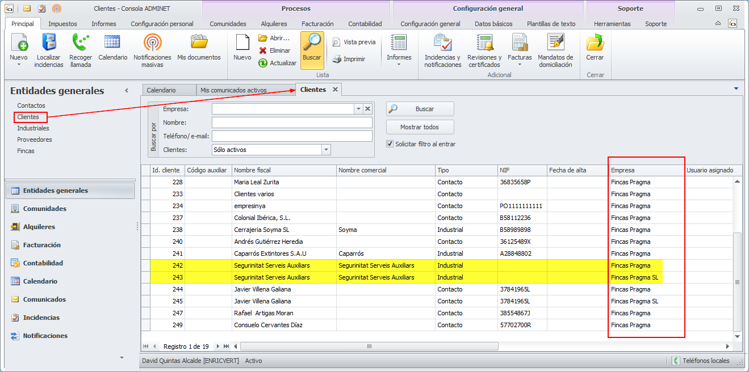Click the Nombre search input field
Image resolution: width=749 pixels, height=372 pixels.
tap(292, 122)
